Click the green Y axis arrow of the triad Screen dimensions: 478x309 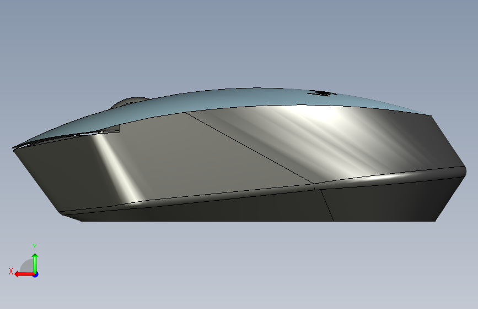click(35, 263)
